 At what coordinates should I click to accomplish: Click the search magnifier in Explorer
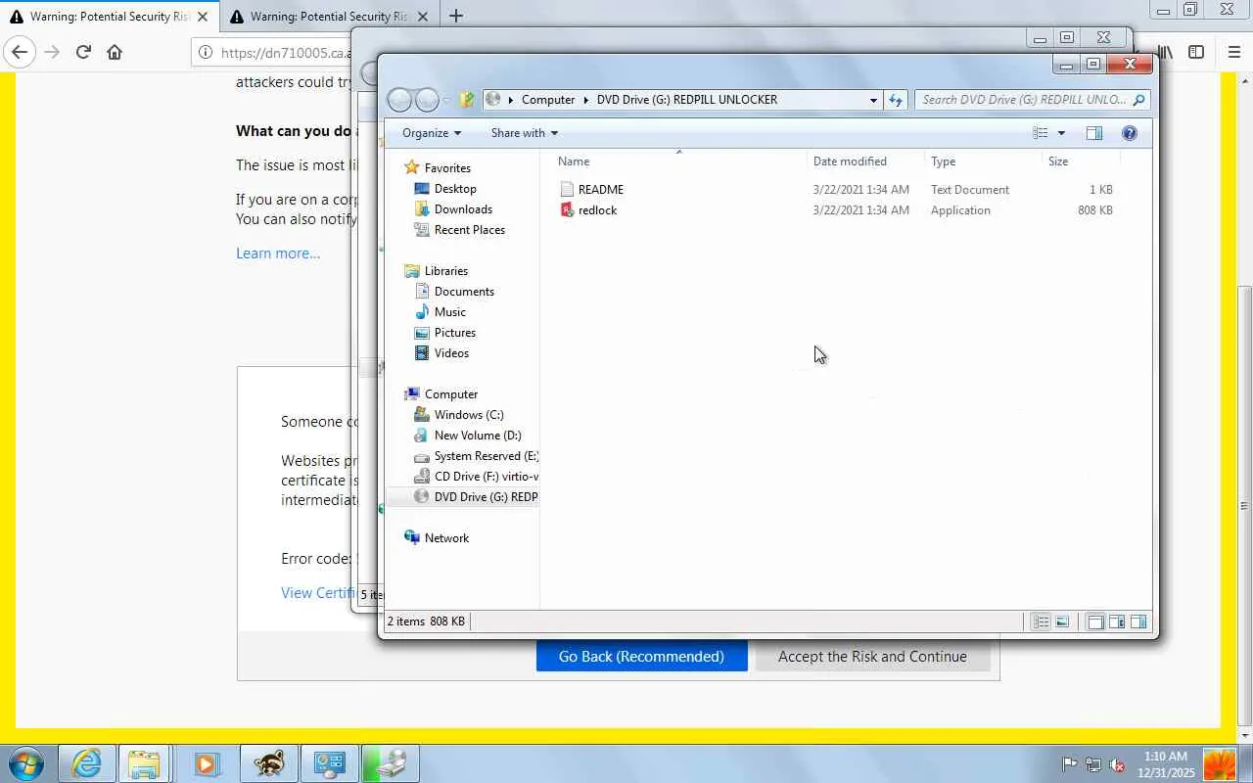[x=1137, y=100]
